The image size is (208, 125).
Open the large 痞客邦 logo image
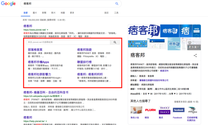pos(144,31)
